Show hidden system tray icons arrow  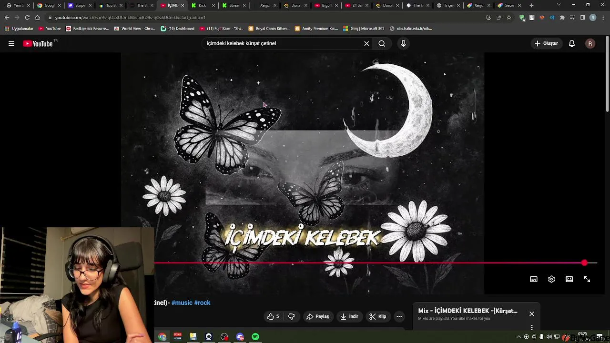(518, 337)
